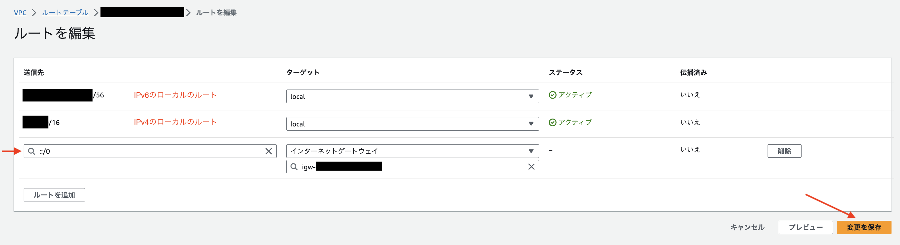Click the IPv4 route active status icon
This screenshot has height=245, width=900.
tap(552, 122)
